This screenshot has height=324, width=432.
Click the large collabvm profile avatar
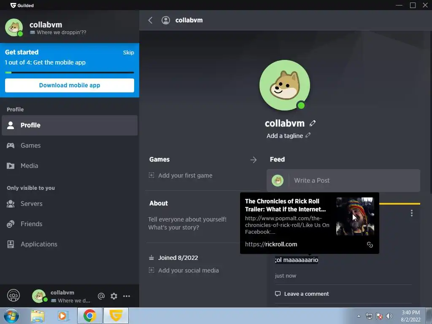[285, 85]
